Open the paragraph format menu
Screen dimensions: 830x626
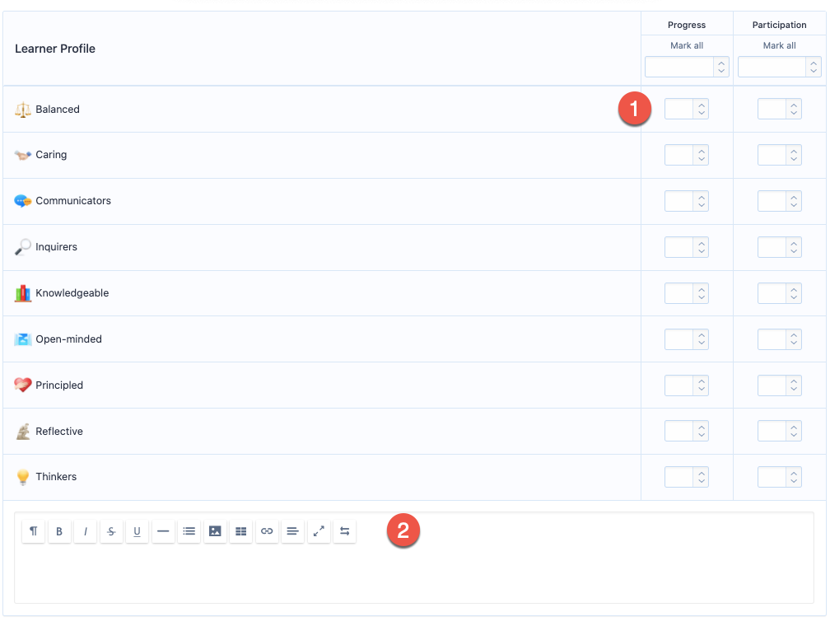point(33,532)
